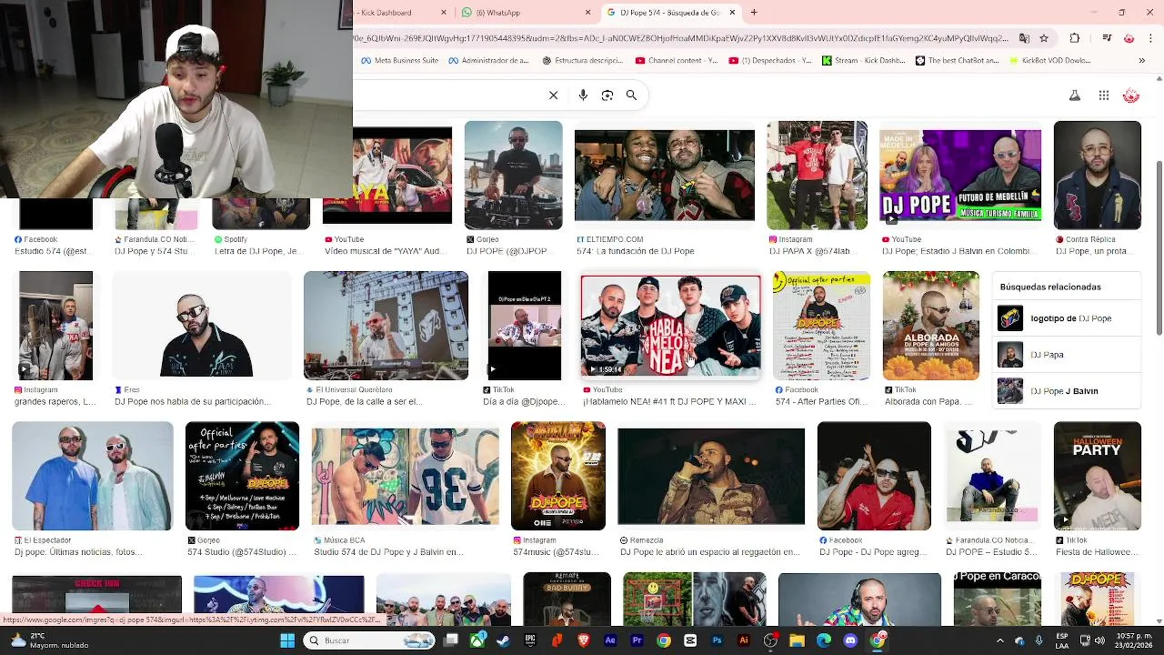1164x655 pixels.
Task: Click the magnifying glass search button
Action: pos(631,95)
